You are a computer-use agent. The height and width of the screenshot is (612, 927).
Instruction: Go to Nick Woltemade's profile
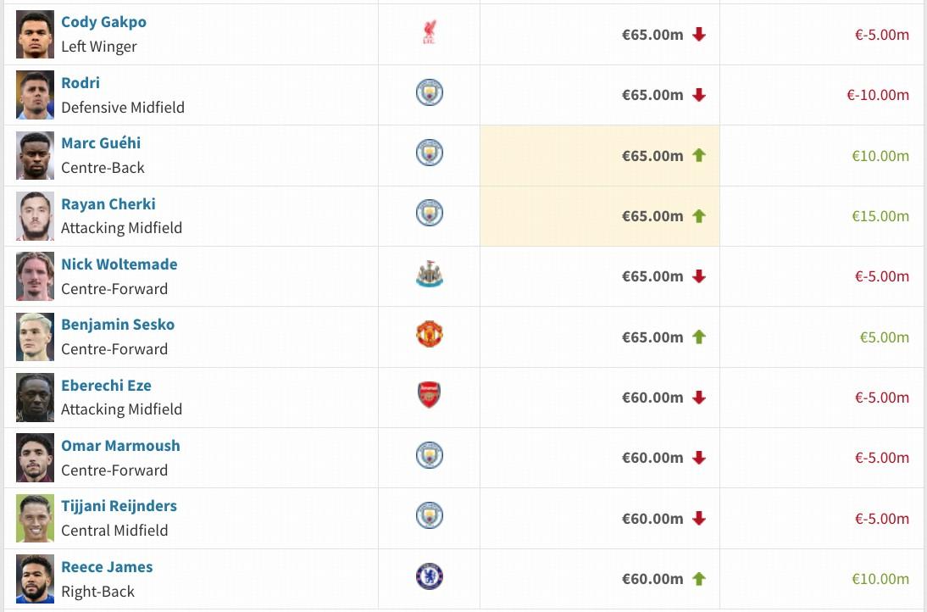click(119, 264)
